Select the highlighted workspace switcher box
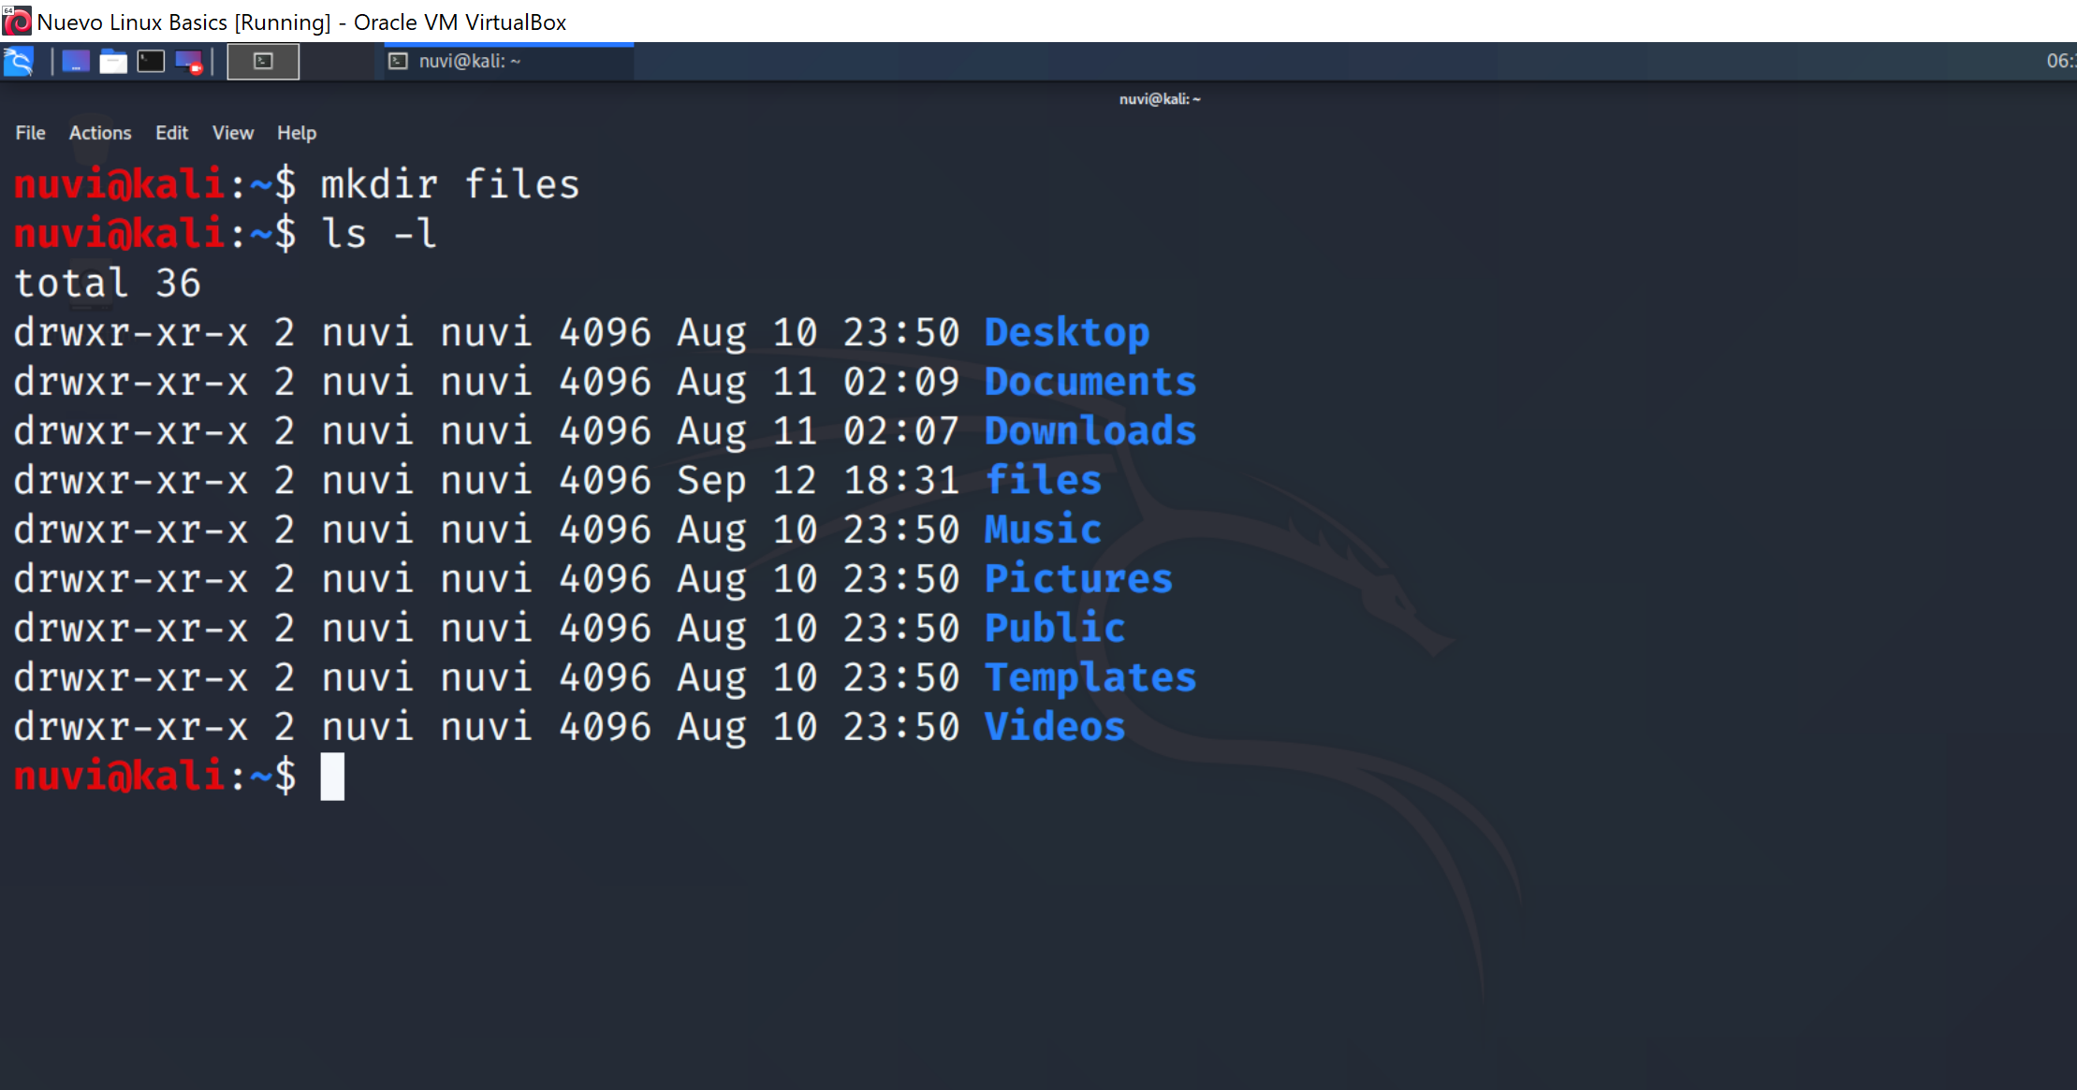Image resolution: width=2077 pixels, height=1090 pixels. pyautogui.click(x=263, y=62)
